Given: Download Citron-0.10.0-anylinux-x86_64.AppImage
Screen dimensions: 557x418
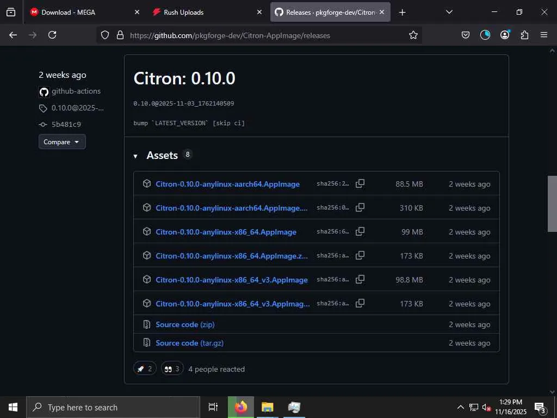Looking at the screenshot, I should [x=226, y=232].
